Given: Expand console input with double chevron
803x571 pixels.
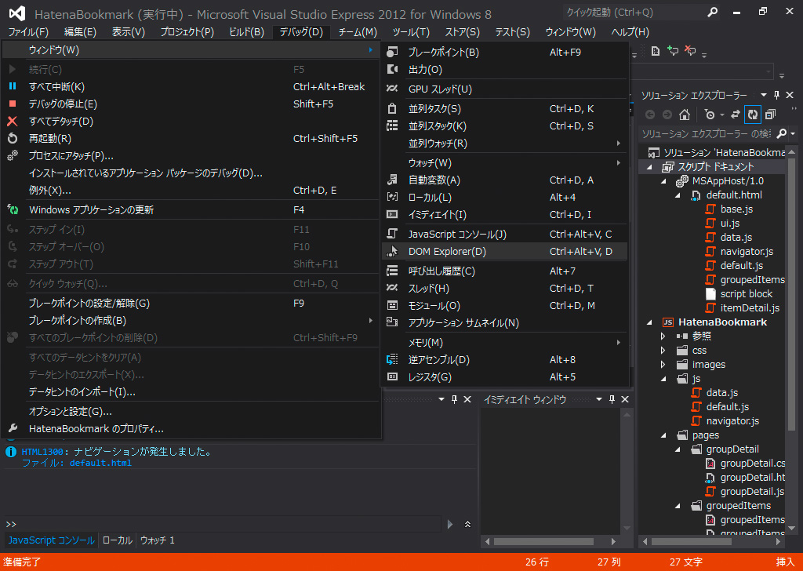Looking at the screenshot, I should point(467,525).
